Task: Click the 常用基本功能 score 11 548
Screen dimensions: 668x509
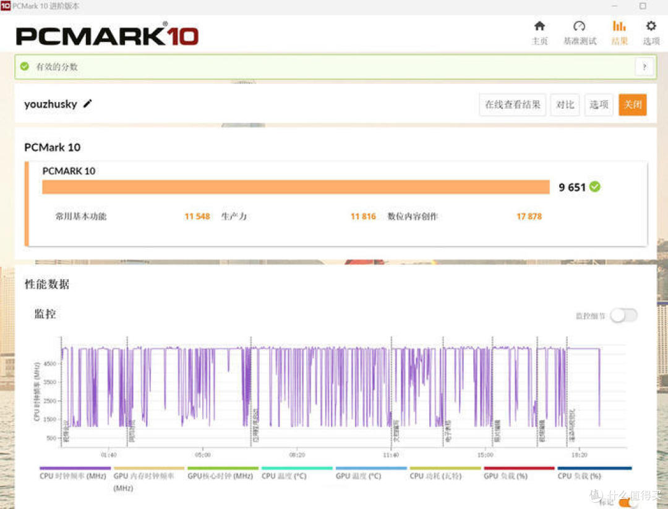Action: (197, 216)
